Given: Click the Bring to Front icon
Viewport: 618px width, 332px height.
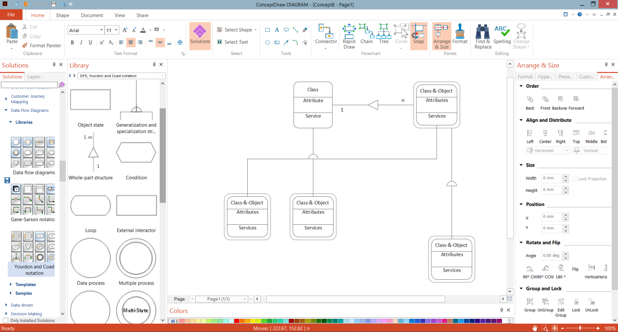Looking at the screenshot, I should [x=545, y=99].
